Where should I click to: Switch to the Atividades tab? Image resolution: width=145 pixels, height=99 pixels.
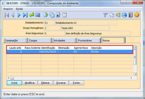64,40
